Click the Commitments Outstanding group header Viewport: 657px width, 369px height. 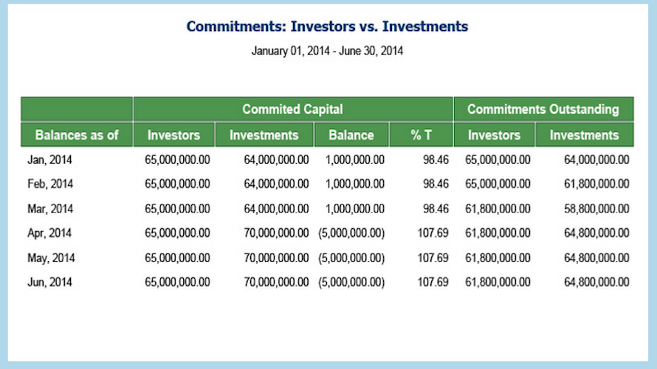point(543,109)
